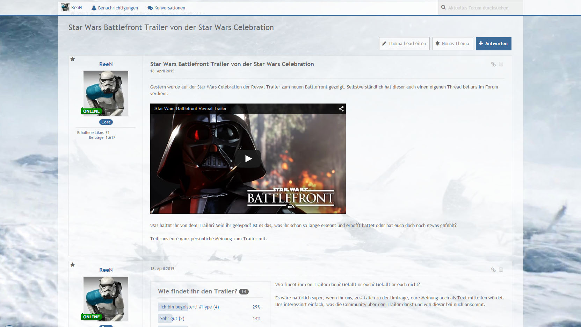581x327 pixels.
Task: Open ReeN profile link in second post
Action: pyautogui.click(x=106, y=270)
